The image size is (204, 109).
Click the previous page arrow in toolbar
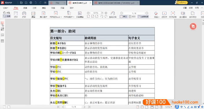(121, 13)
